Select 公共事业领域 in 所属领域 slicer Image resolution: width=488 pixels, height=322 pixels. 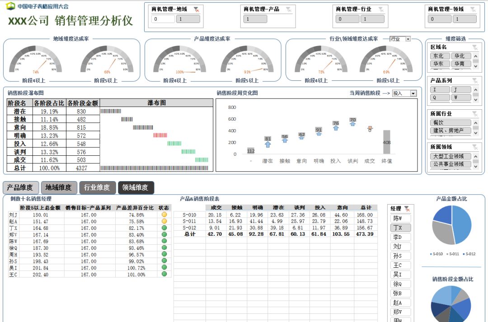(x=450, y=164)
